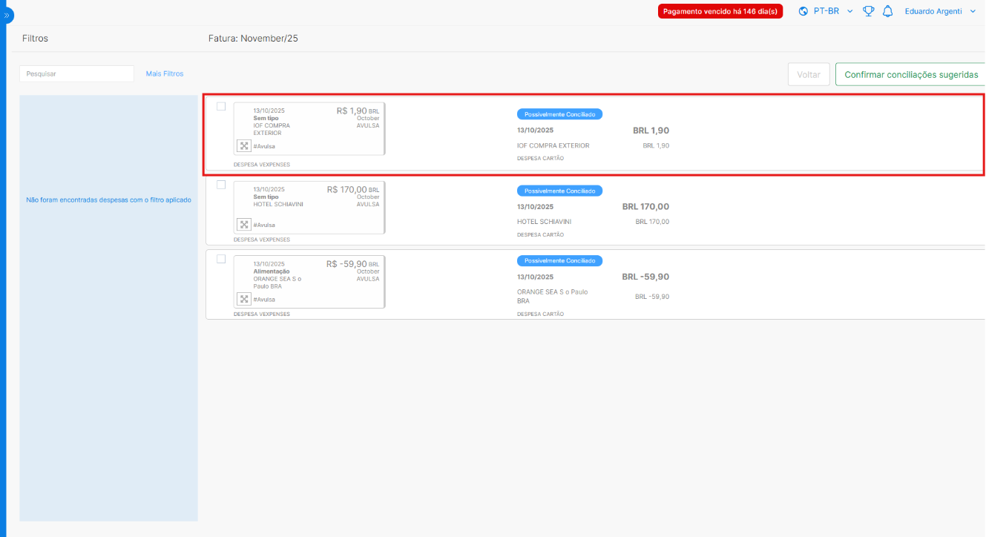Open the notifications bell icon
986x537 pixels.
click(887, 11)
